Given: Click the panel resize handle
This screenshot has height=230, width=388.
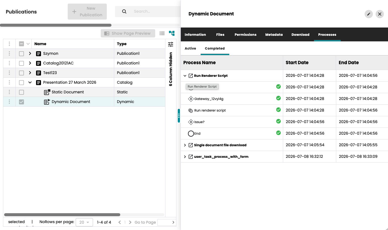Looking at the screenshot, I should tap(179, 116).
